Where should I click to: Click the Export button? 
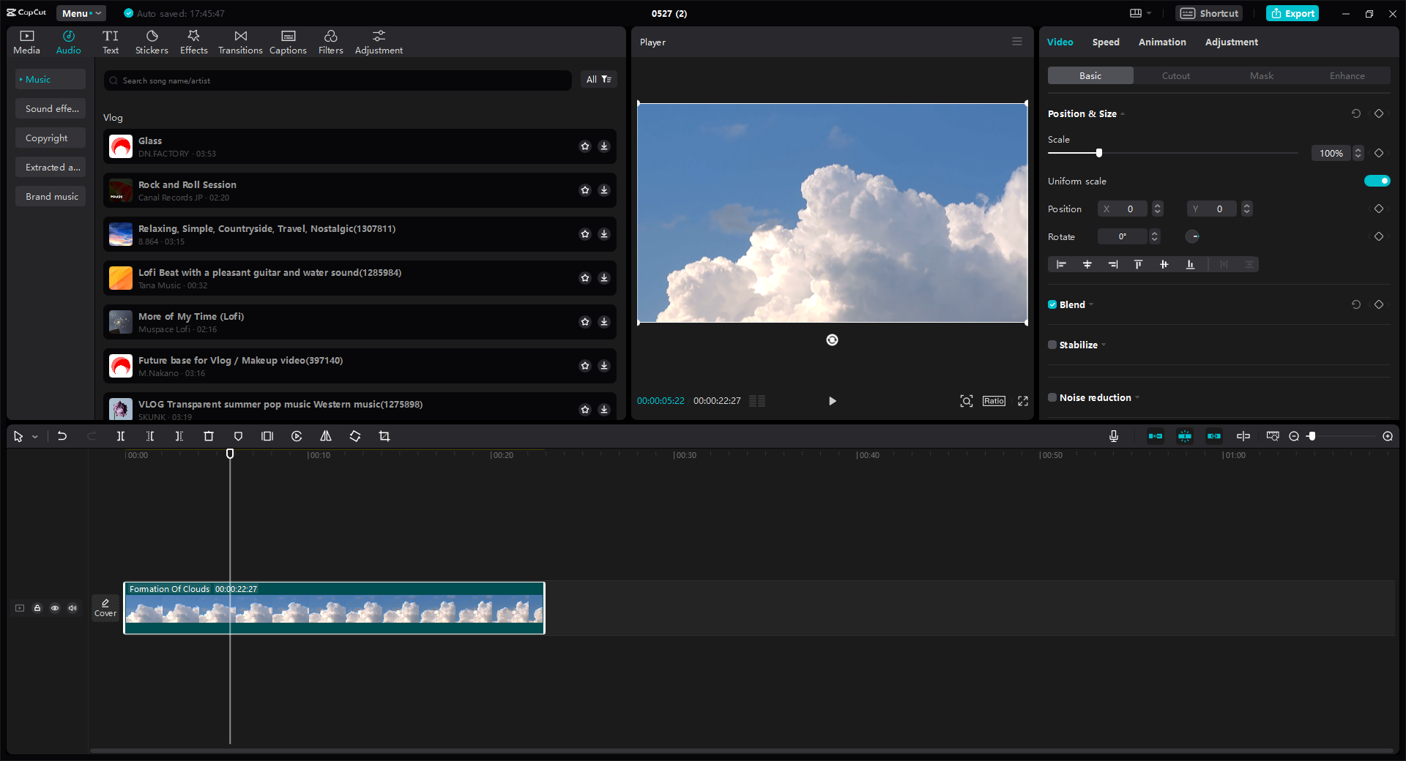click(x=1292, y=13)
